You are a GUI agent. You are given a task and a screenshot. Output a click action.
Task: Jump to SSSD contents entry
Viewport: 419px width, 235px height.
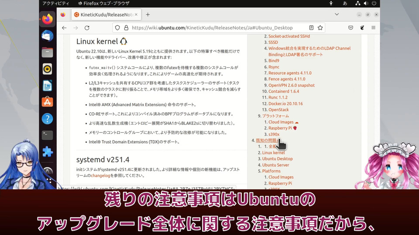[273, 42]
